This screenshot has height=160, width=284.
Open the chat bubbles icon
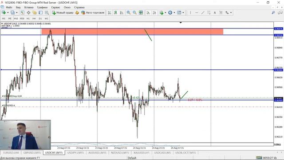click(280, 12)
